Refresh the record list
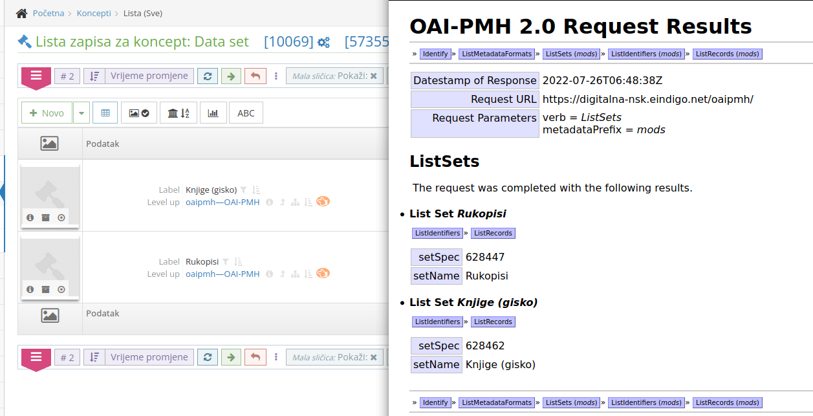Viewport: 813px width, 416px height. [207, 76]
